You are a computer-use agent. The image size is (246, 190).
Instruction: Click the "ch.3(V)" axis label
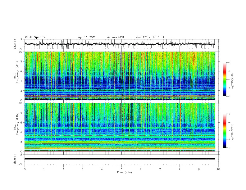pos(15,159)
